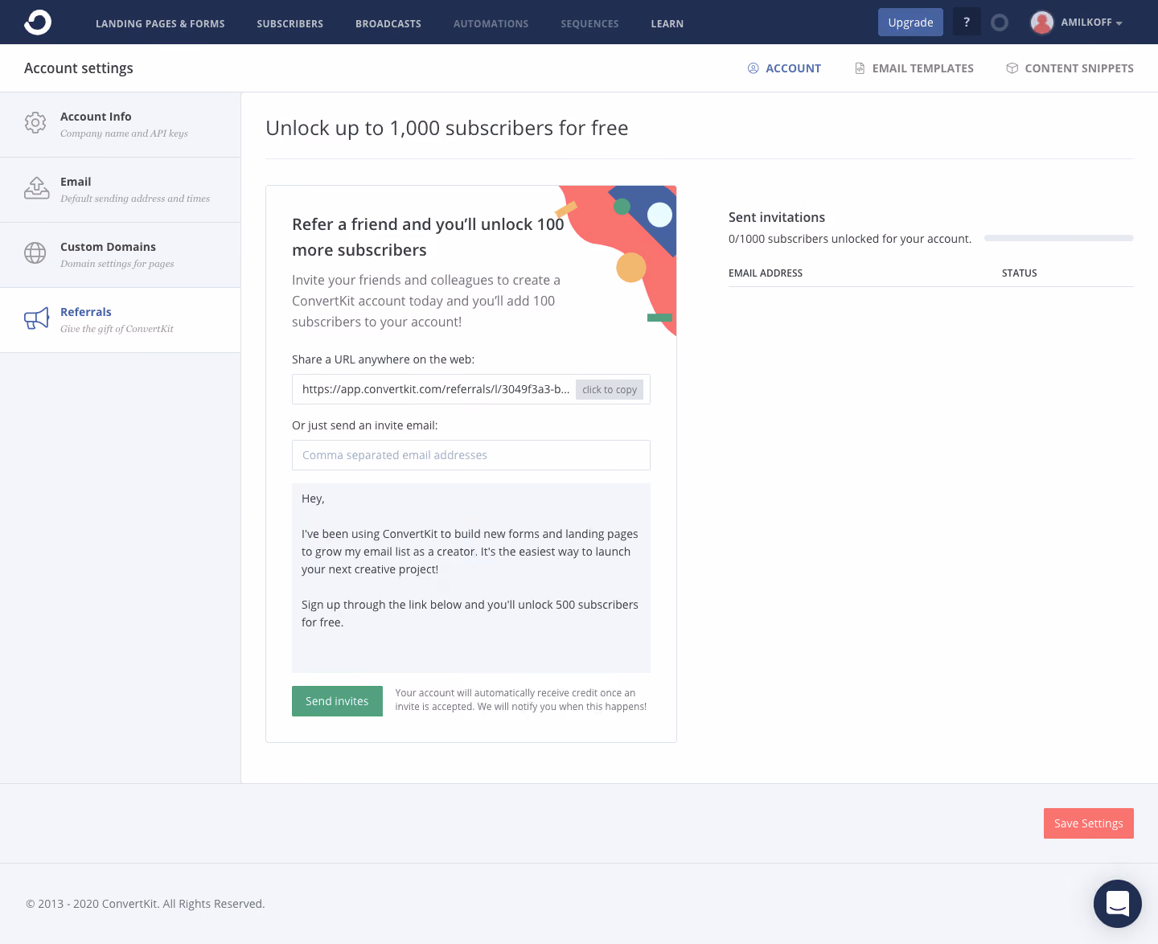Click the Email Templates document icon
Screen dimensions: 1158x944
pyautogui.click(x=860, y=68)
